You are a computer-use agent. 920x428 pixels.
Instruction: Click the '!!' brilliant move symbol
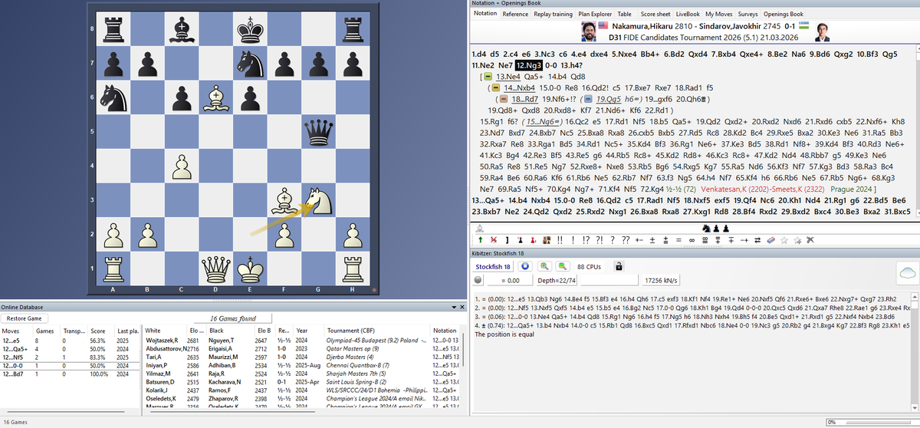[560, 239]
